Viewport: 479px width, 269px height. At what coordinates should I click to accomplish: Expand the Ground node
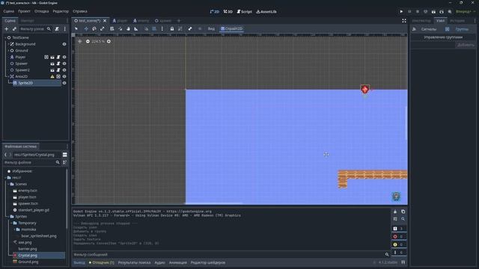[8, 51]
